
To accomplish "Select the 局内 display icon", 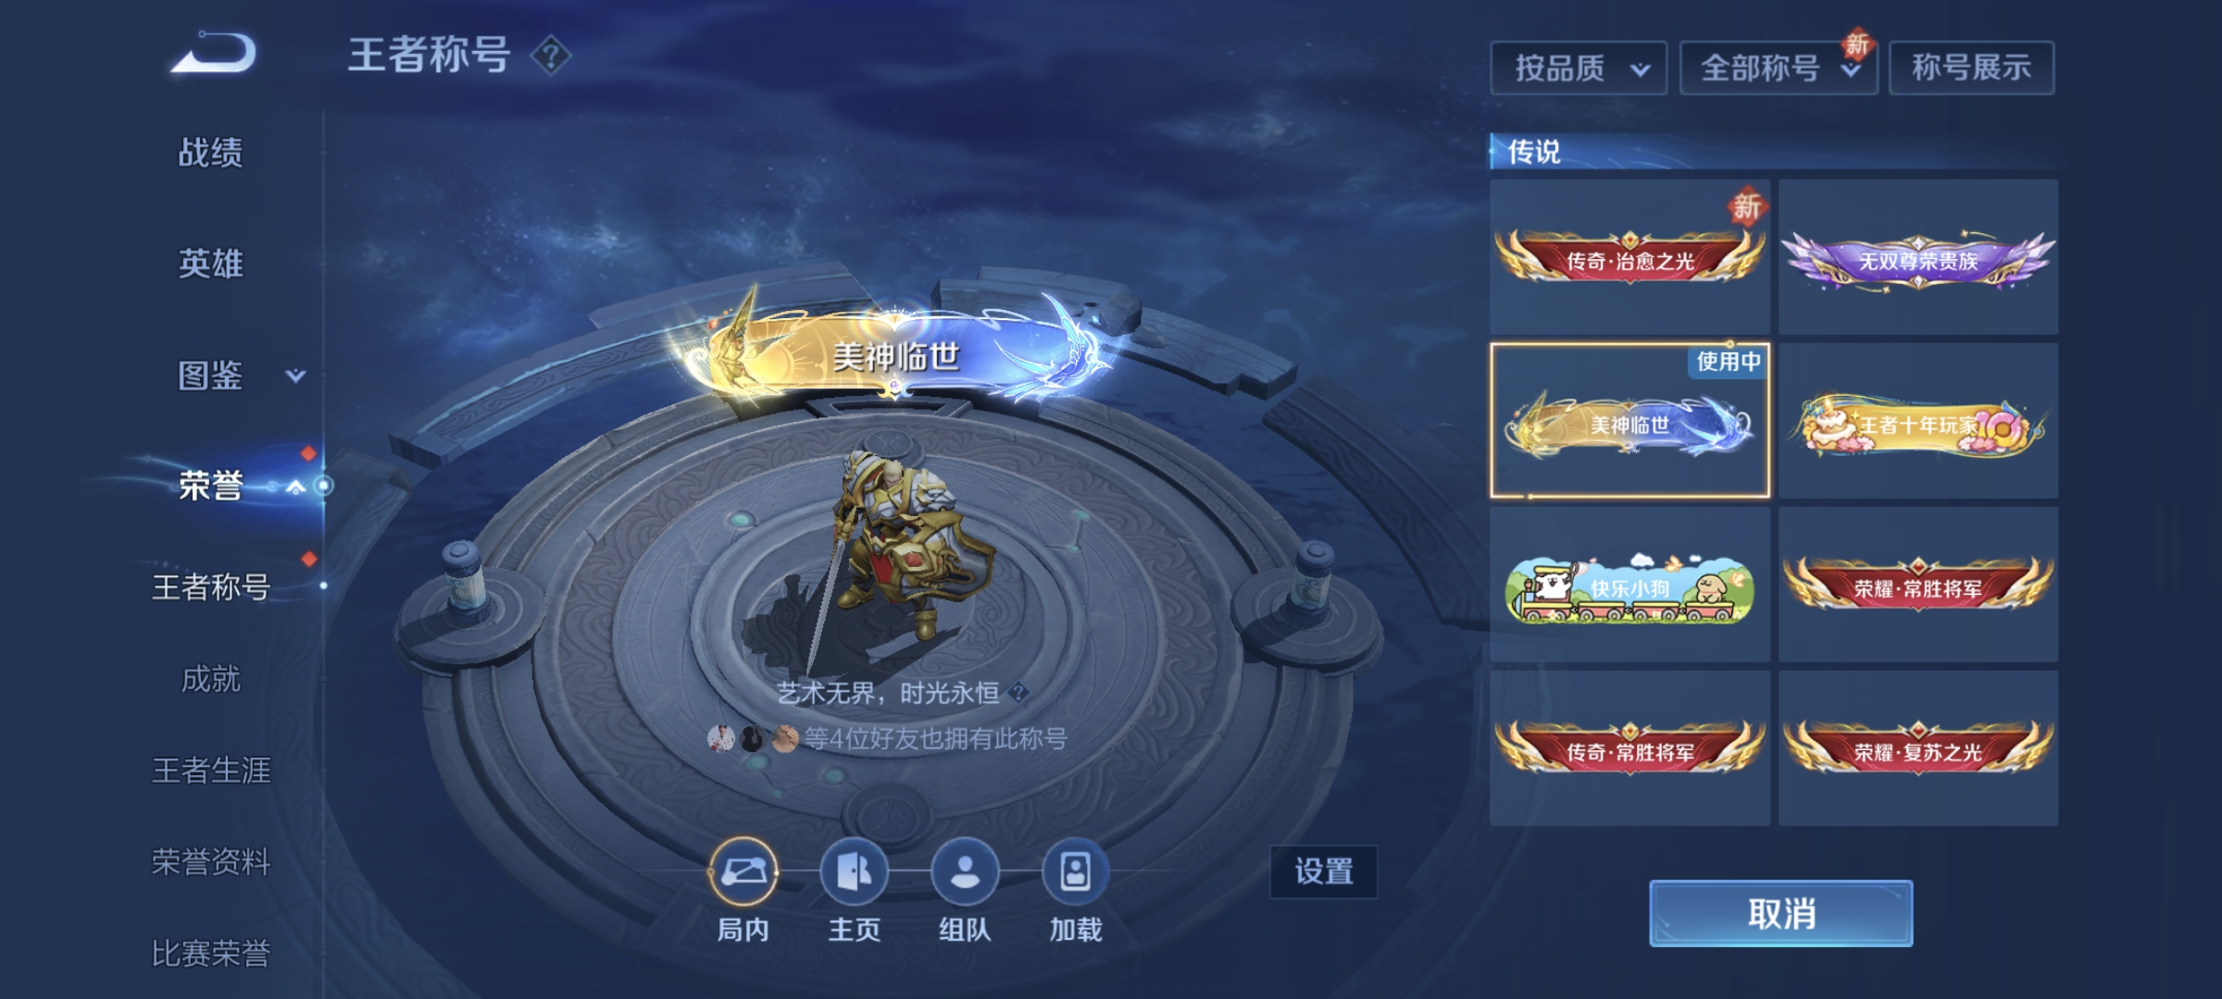I will (x=743, y=870).
